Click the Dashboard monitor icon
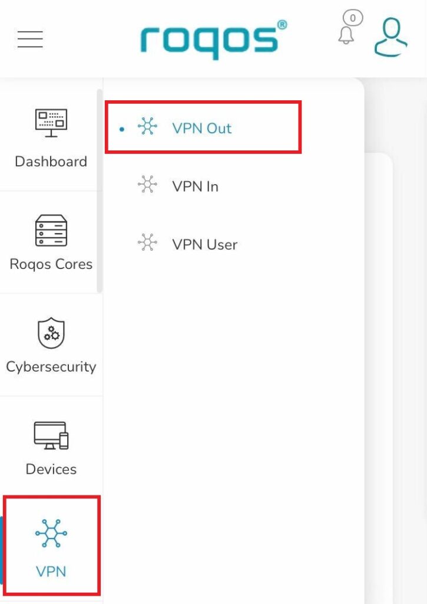Image resolution: width=427 pixels, height=604 pixels. point(51,123)
